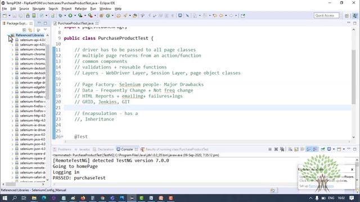The height and width of the screenshot is (202, 360).
Task: Open the Refactor menu
Action: click(x=80, y=9)
